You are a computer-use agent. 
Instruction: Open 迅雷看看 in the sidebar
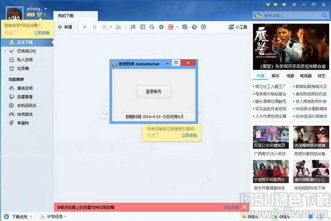tap(25, 97)
